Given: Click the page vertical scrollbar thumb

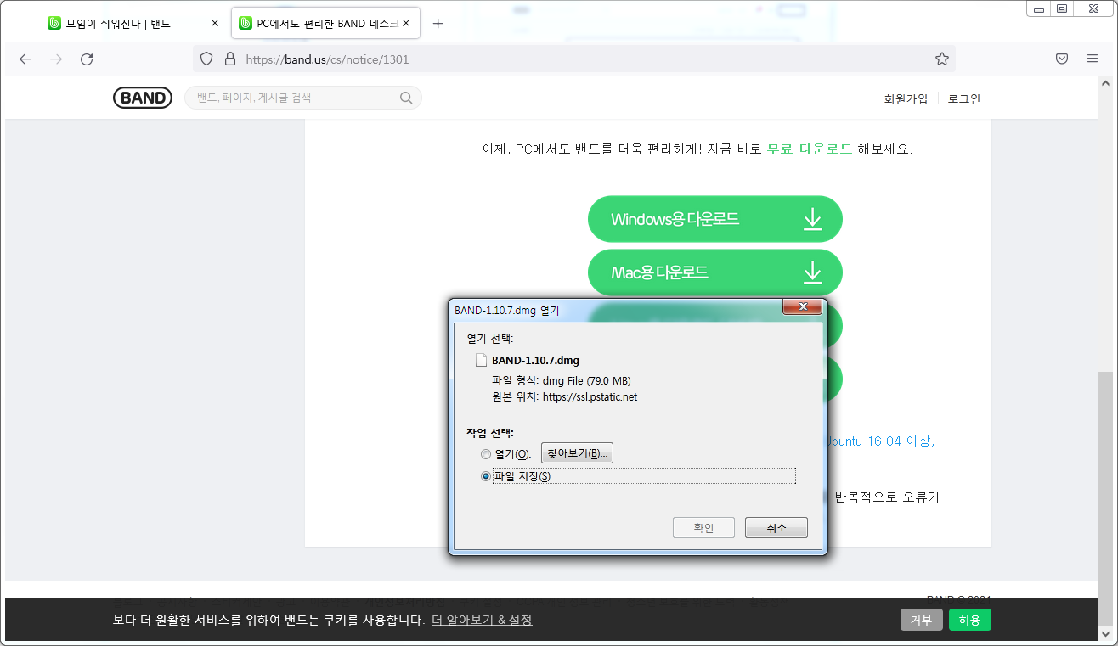Looking at the screenshot, I should pyautogui.click(x=1105, y=497).
